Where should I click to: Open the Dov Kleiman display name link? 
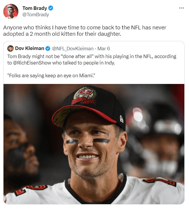tap(29, 48)
